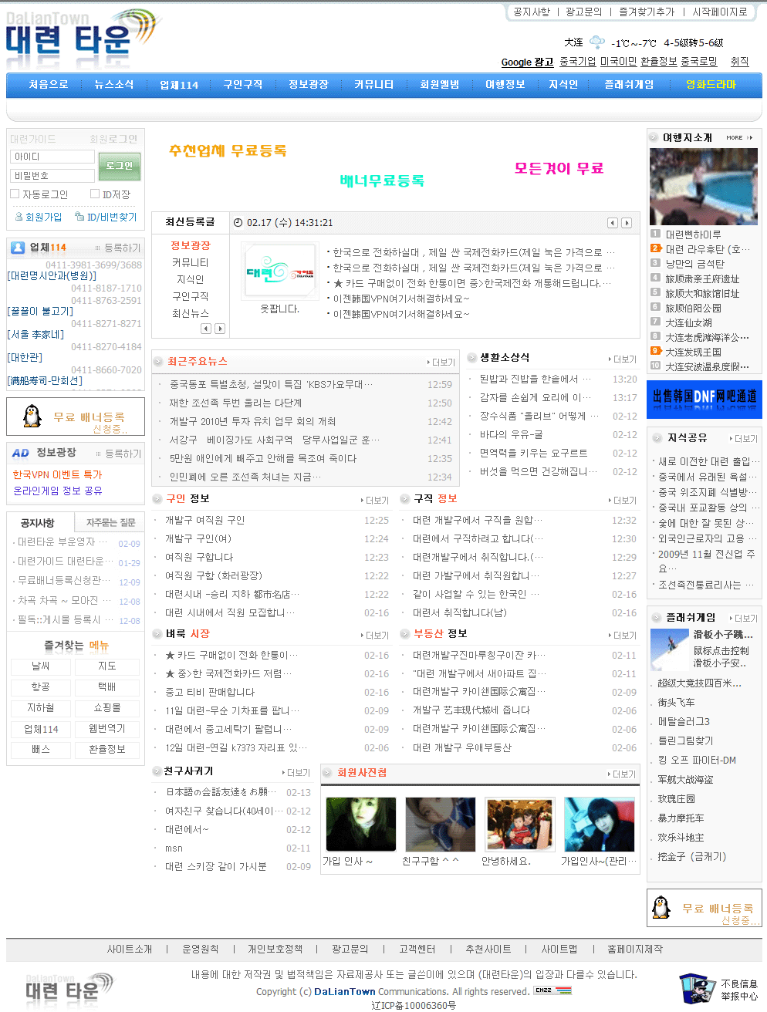The height and width of the screenshot is (1012, 767).
Task: Expand 더보기 for 생활소상식
Action: coord(623,359)
